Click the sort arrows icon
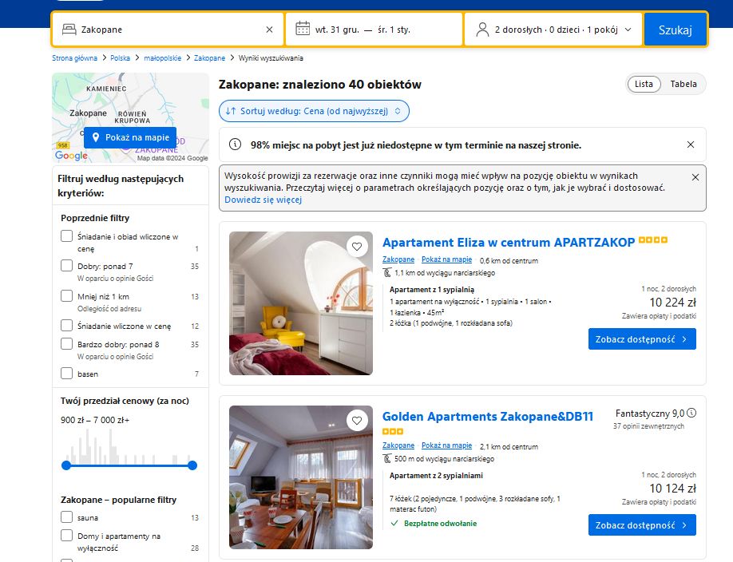 click(x=231, y=111)
